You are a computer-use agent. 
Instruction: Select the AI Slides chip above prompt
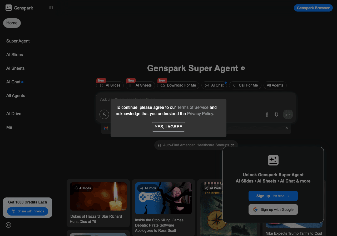[110, 85]
